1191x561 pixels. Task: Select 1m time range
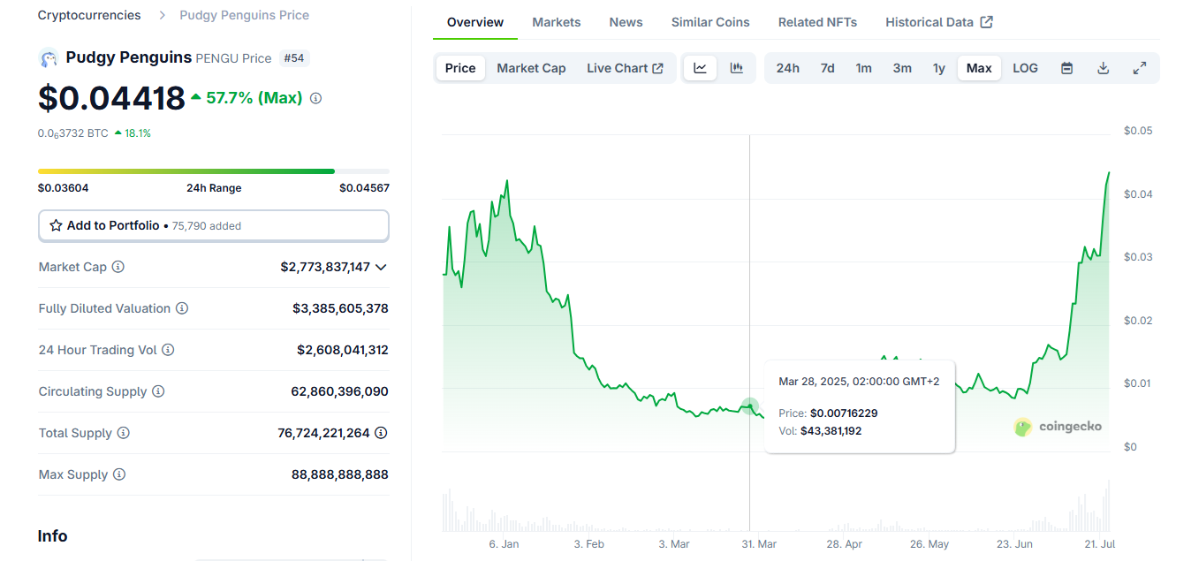(x=863, y=68)
